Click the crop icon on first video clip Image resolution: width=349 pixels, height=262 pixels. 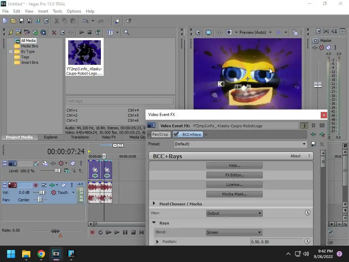click(x=95, y=170)
